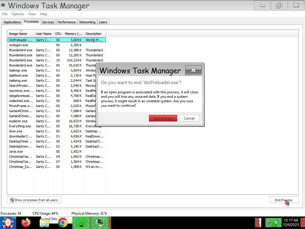Sort by CPU column header

click(58, 34)
